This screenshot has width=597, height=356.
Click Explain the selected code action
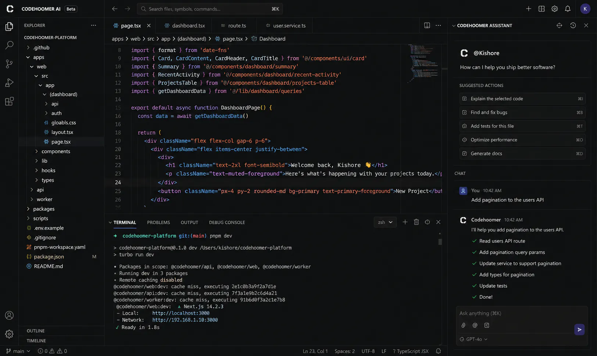[522, 98]
